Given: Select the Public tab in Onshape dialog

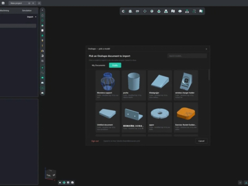Looking at the screenshot, I should 115,65.
